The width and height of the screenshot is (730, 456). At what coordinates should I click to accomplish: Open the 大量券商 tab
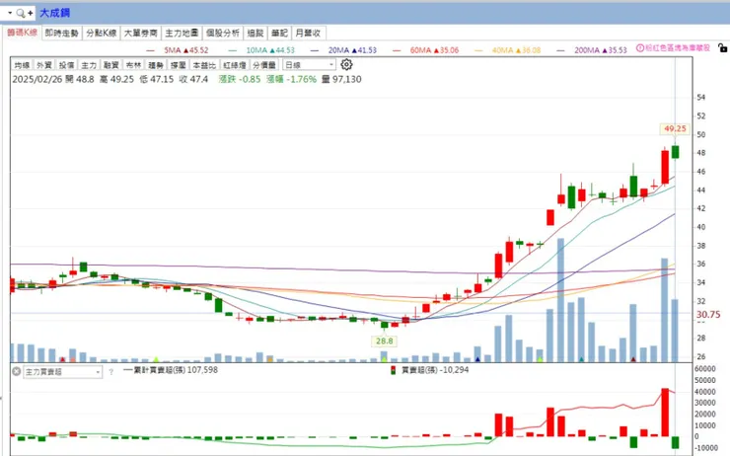tap(141, 34)
